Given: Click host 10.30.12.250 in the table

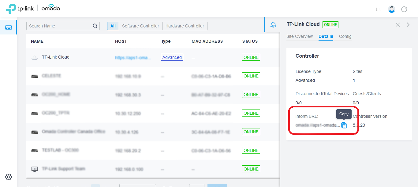Looking at the screenshot, I should pos(128,113).
